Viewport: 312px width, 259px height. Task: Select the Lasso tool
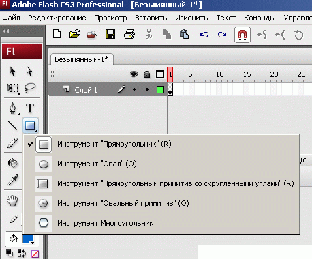(x=30, y=88)
